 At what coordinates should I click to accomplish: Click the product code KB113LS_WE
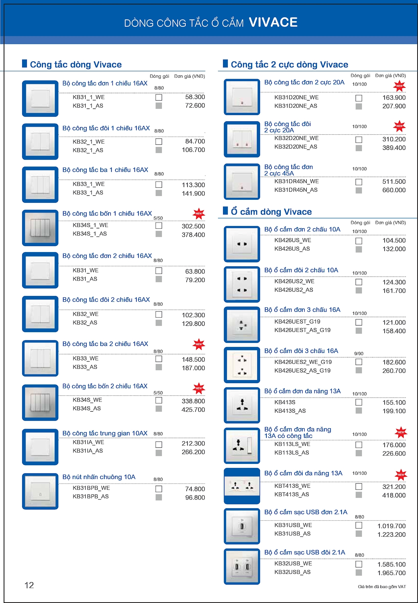click(292, 444)
